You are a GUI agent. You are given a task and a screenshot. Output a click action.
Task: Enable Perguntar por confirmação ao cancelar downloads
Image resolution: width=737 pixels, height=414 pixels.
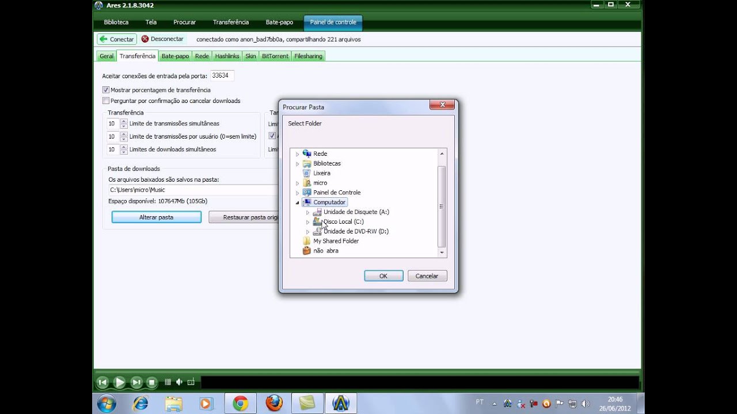coord(106,101)
